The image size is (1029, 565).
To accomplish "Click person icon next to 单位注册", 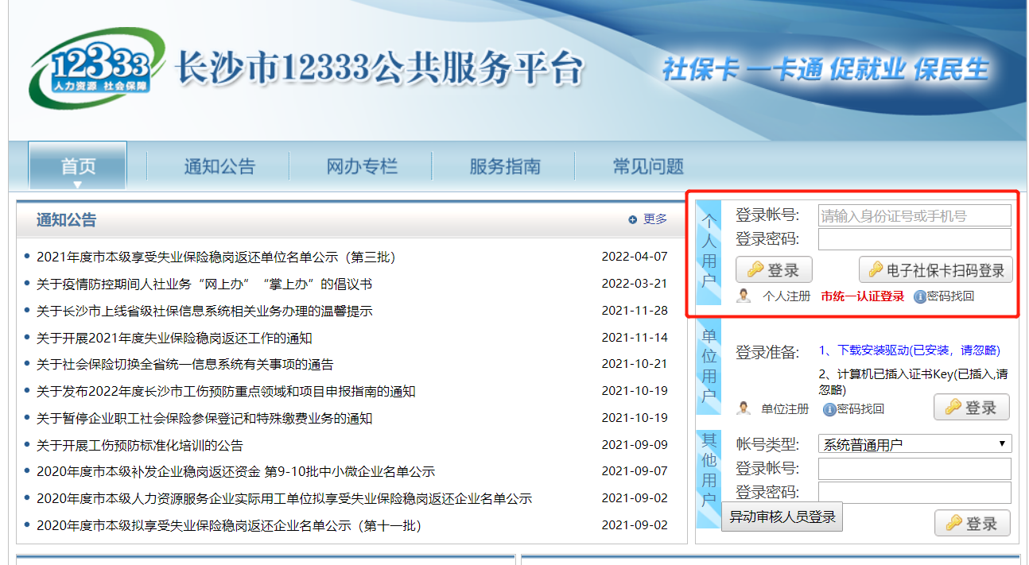I will click(x=744, y=408).
